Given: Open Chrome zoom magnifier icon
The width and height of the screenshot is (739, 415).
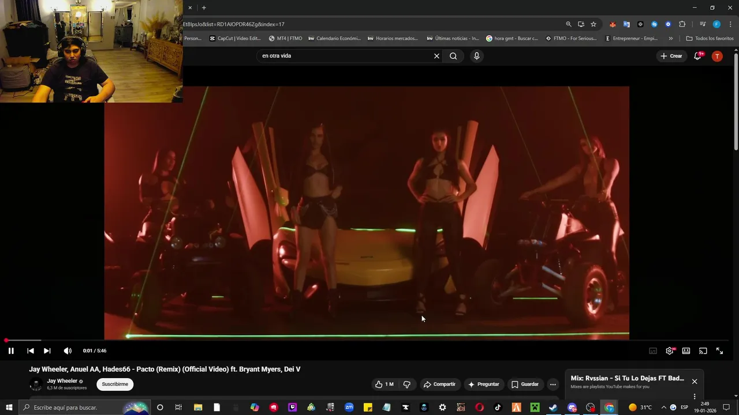Looking at the screenshot, I should click(569, 24).
